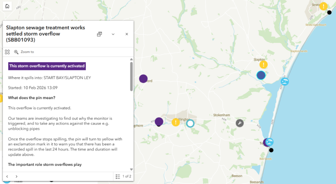
Task: Click Zoom to in the popup
Action: click(x=24, y=52)
